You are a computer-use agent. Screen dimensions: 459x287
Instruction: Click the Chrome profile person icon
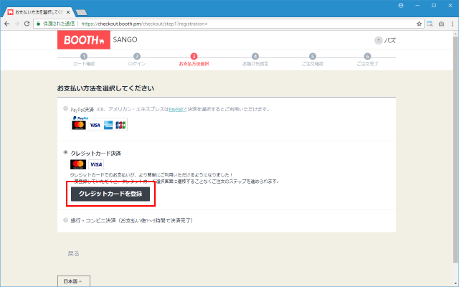tap(401, 6)
